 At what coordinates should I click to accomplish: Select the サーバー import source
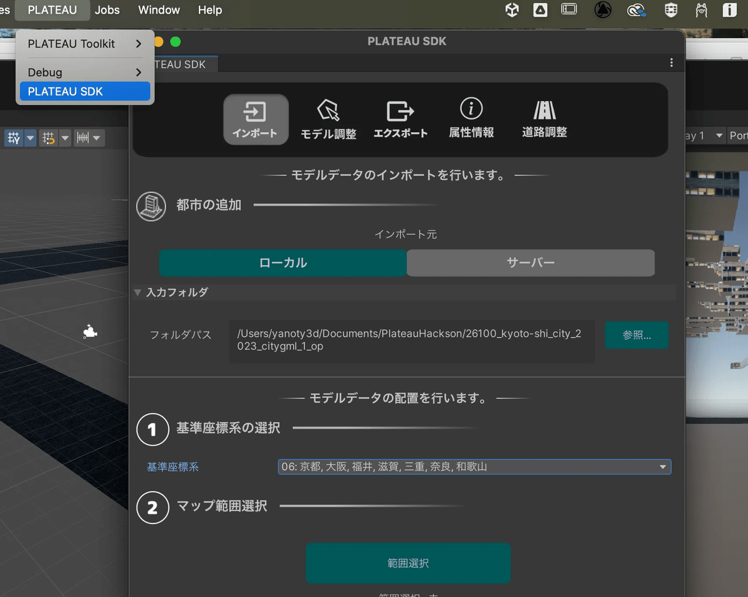(530, 263)
